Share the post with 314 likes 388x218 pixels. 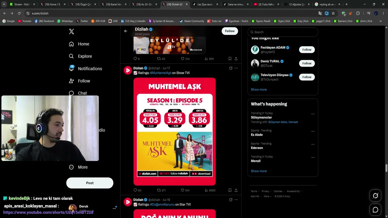(236, 59)
